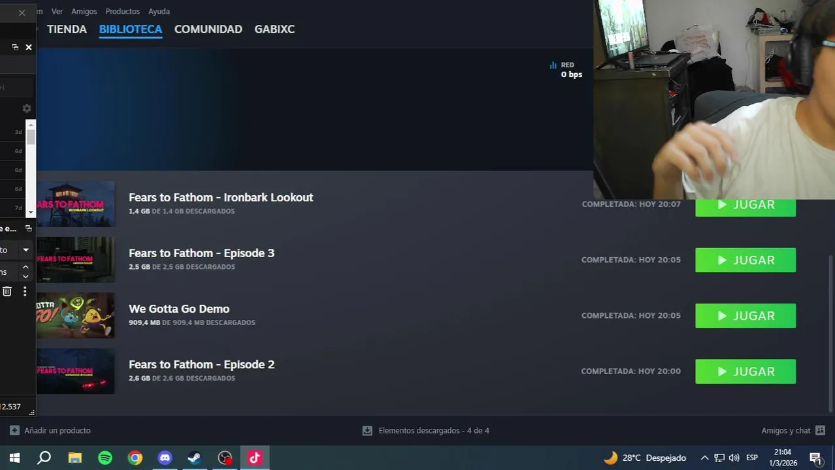The width and height of the screenshot is (835, 470).
Task: Open Spotify from taskbar
Action: (x=105, y=458)
